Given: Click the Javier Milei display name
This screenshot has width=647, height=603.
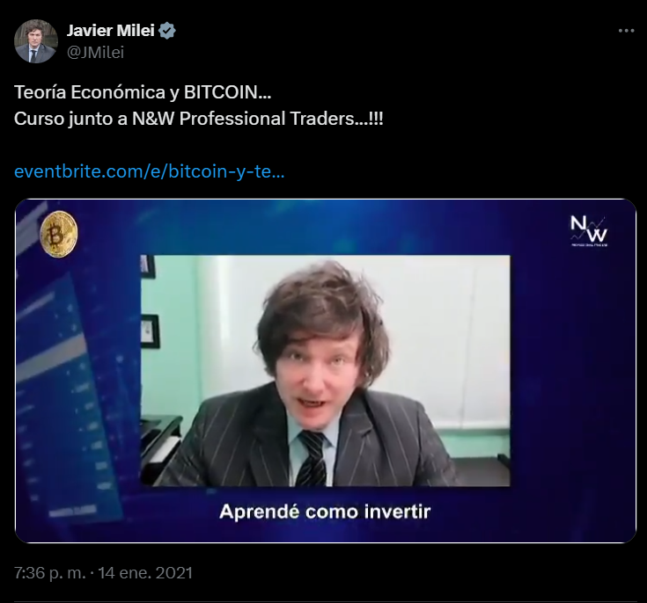Looking at the screenshot, I should pyautogui.click(x=111, y=31).
